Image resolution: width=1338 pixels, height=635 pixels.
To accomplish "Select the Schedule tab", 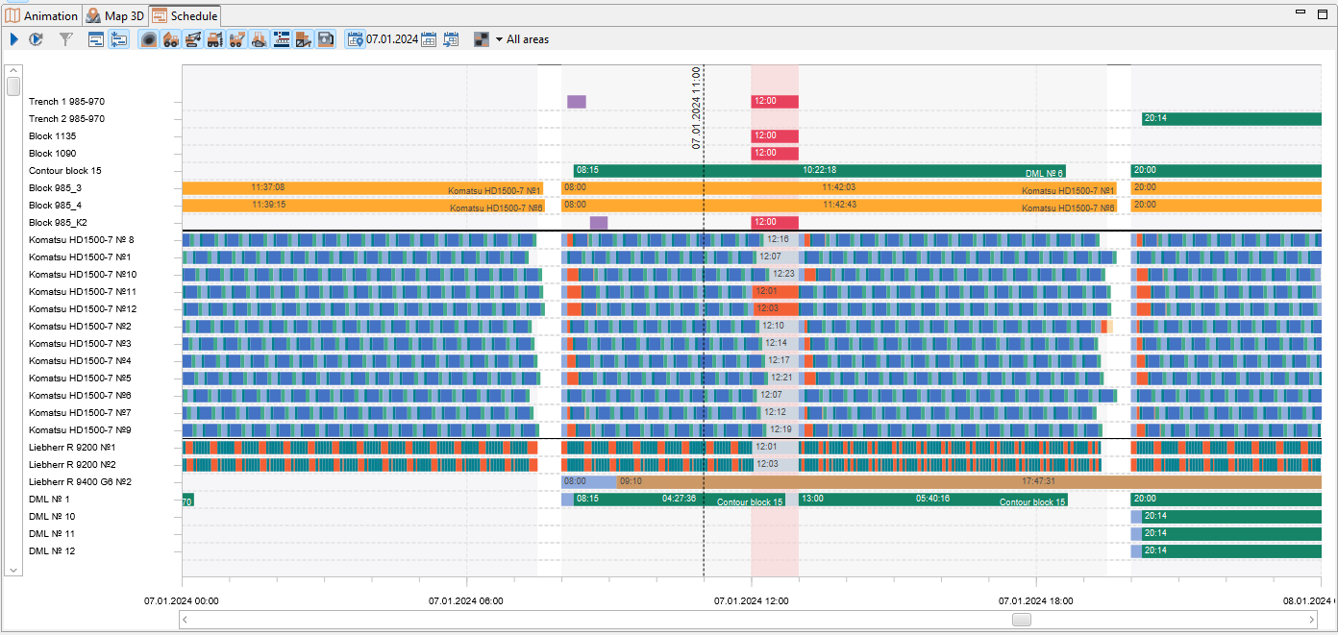I will [x=185, y=15].
